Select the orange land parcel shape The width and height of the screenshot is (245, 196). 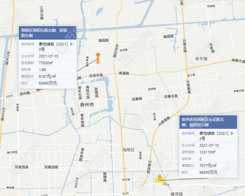(98, 61)
